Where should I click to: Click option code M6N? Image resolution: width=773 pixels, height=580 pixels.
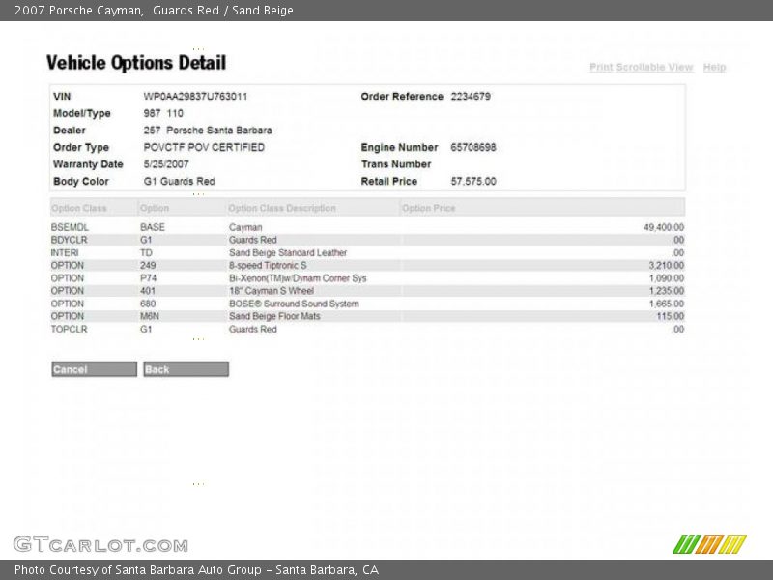(150, 316)
